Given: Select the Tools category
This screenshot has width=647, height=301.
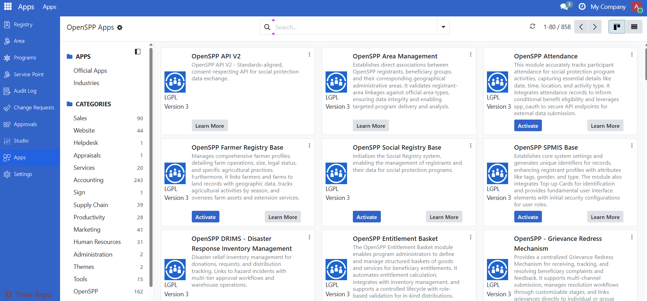Looking at the screenshot, I should click(x=108, y=279).
